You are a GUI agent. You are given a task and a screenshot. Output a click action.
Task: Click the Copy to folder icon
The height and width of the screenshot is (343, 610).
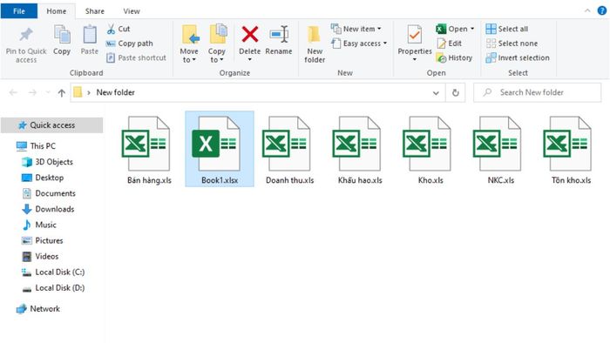pyautogui.click(x=218, y=34)
